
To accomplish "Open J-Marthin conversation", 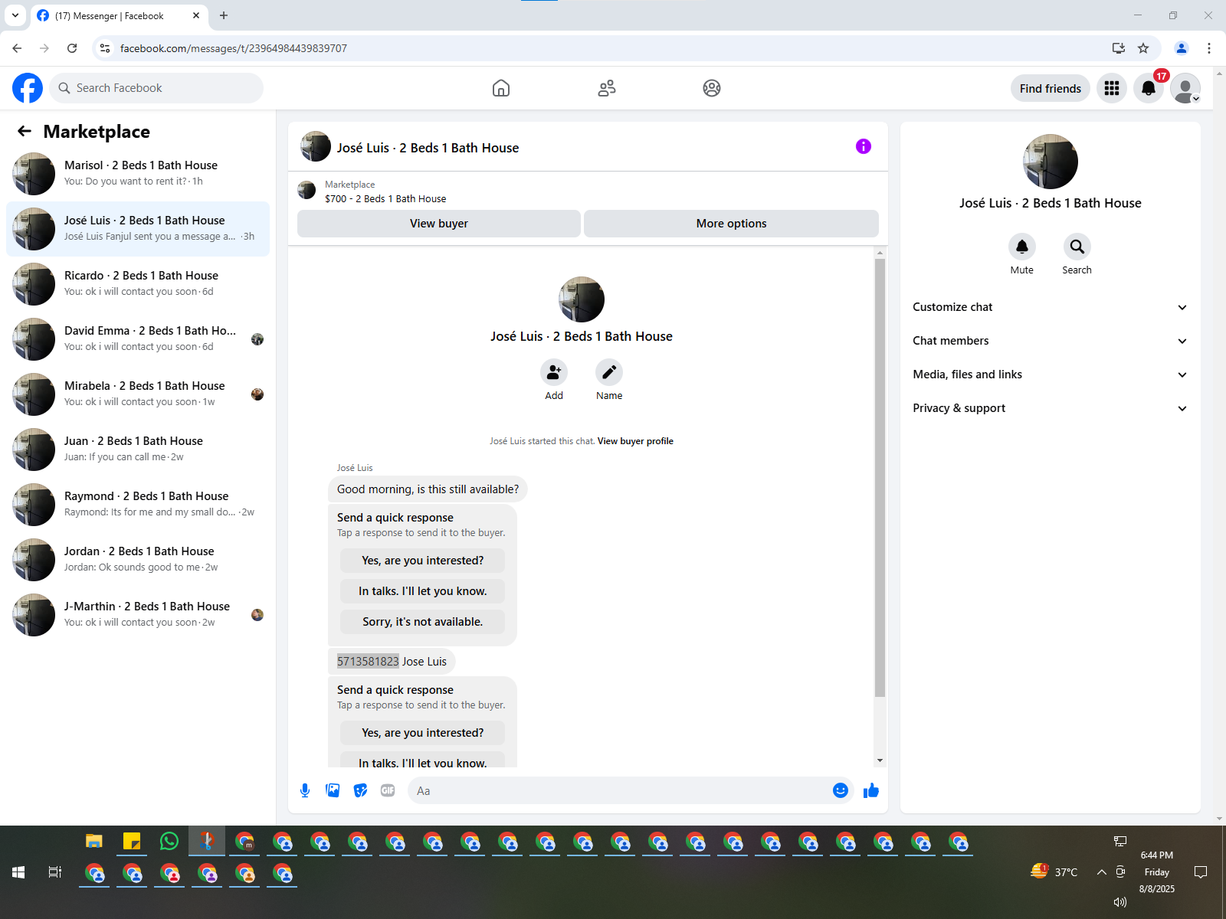I will coord(138,615).
